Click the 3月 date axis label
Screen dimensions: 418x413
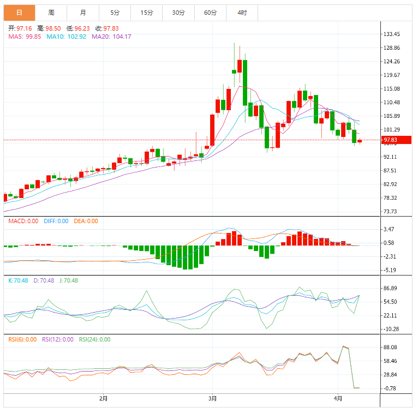tap(212, 399)
